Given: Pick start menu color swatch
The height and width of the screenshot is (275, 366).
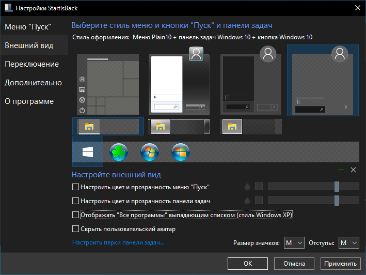Looking at the screenshot, I should pyautogui.click(x=259, y=187).
